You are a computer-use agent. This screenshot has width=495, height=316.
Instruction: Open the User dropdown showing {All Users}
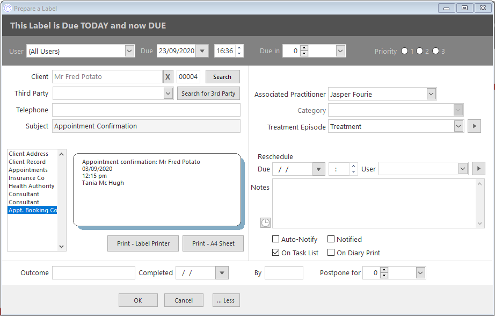coord(129,51)
